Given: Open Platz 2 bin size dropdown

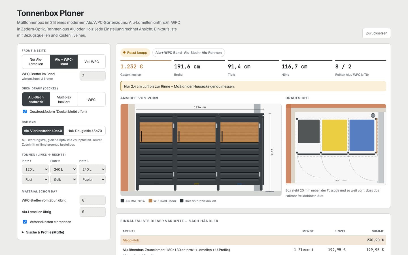Looking at the screenshot, I should 64,169.
